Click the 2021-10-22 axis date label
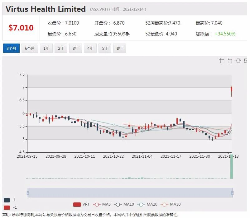 click(113, 156)
